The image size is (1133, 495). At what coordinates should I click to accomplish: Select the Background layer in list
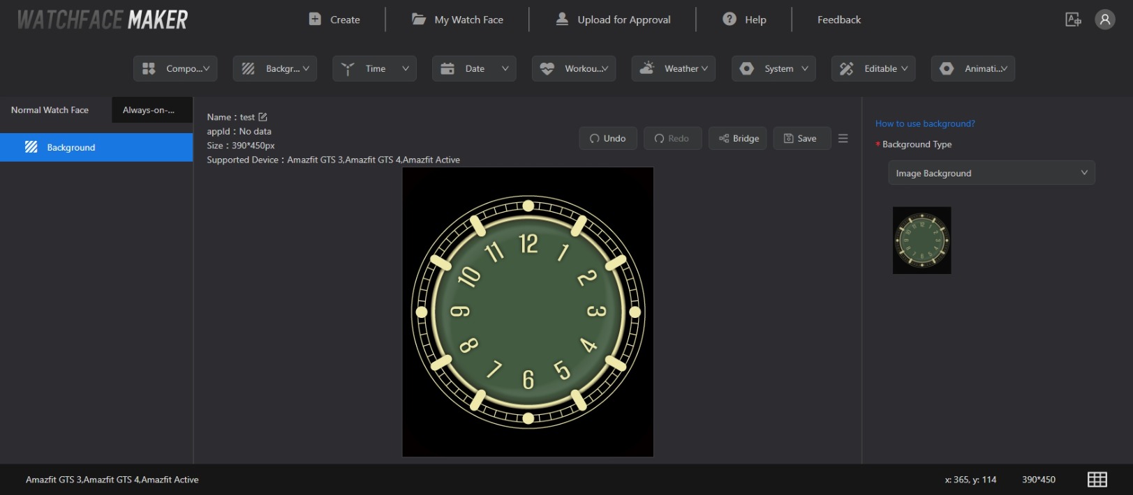coord(96,147)
